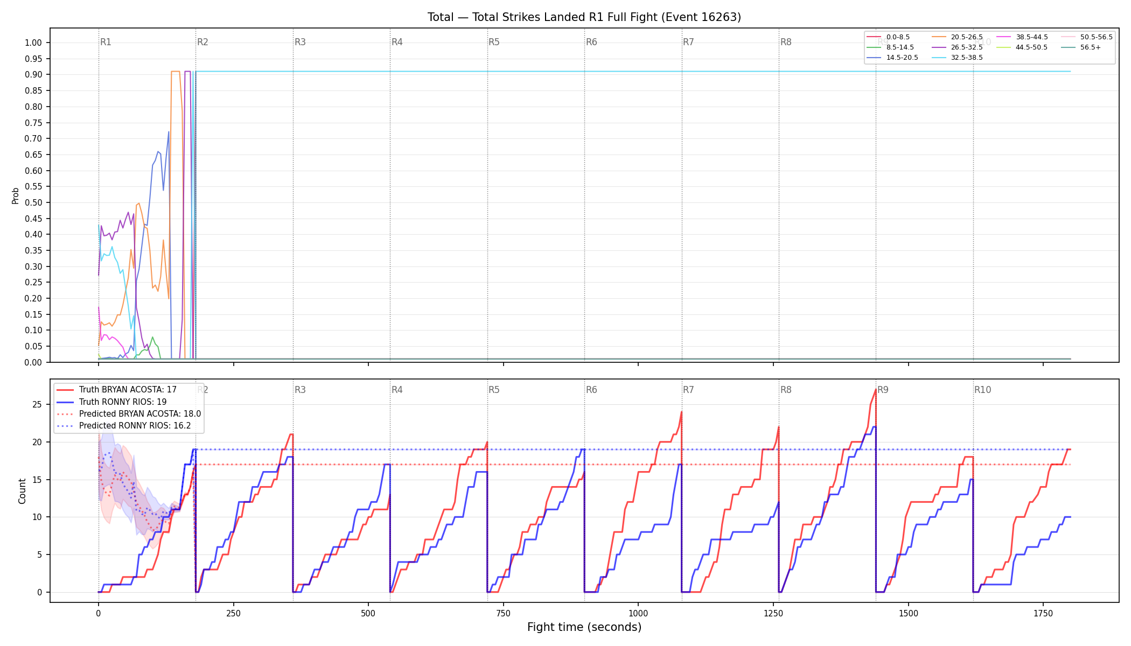Click the '250' tick on the time axis
This screenshot has width=1131, height=646.
point(233,613)
